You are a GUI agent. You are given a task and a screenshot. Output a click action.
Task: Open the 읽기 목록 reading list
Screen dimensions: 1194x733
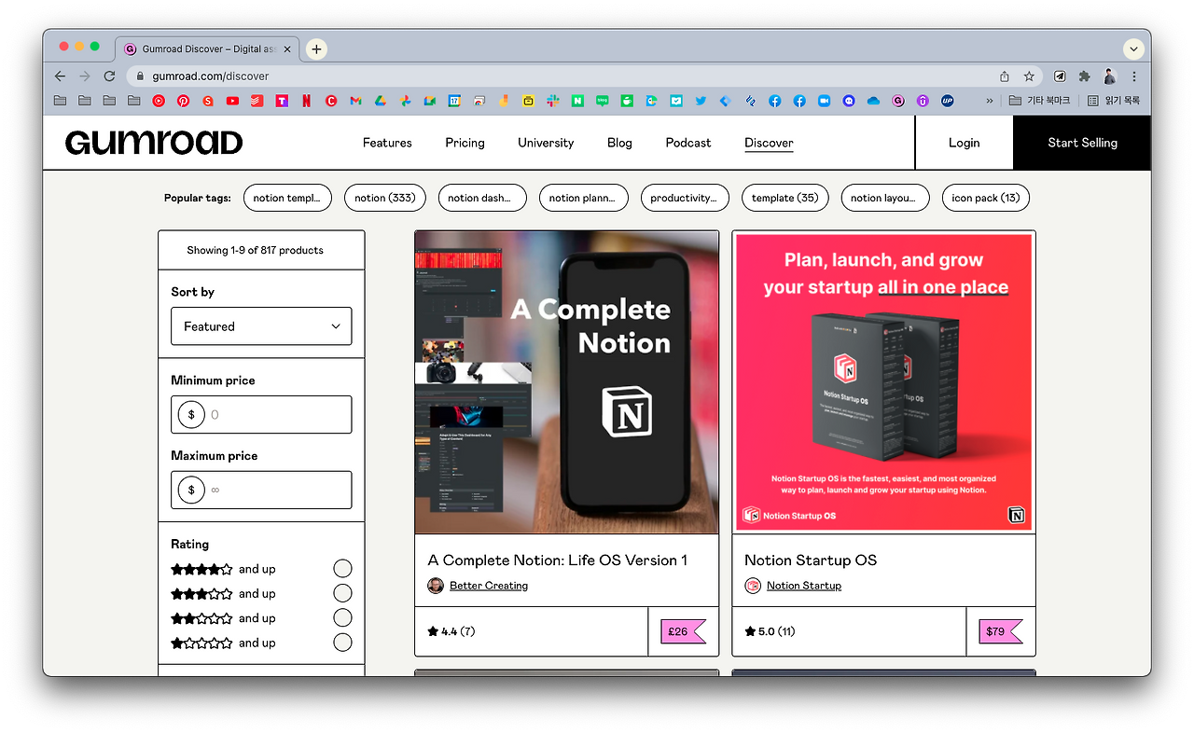point(1114,101)
